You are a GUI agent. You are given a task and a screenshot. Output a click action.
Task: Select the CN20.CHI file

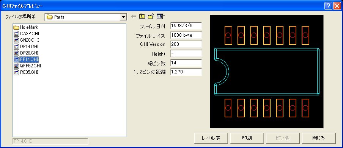[27, 40]
